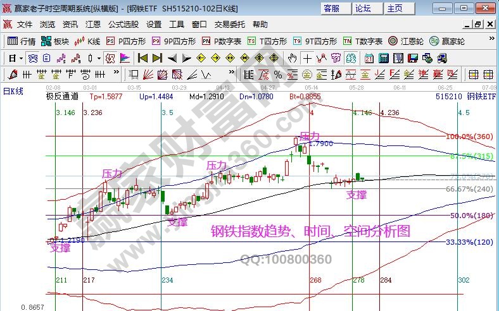Jump to first bar with skip-to-start arrow
Viewport: 499px width, 311px height.
[x=142, y=58]
